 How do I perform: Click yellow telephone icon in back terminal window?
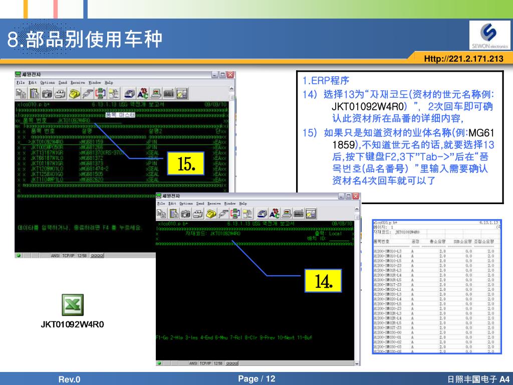74,94
